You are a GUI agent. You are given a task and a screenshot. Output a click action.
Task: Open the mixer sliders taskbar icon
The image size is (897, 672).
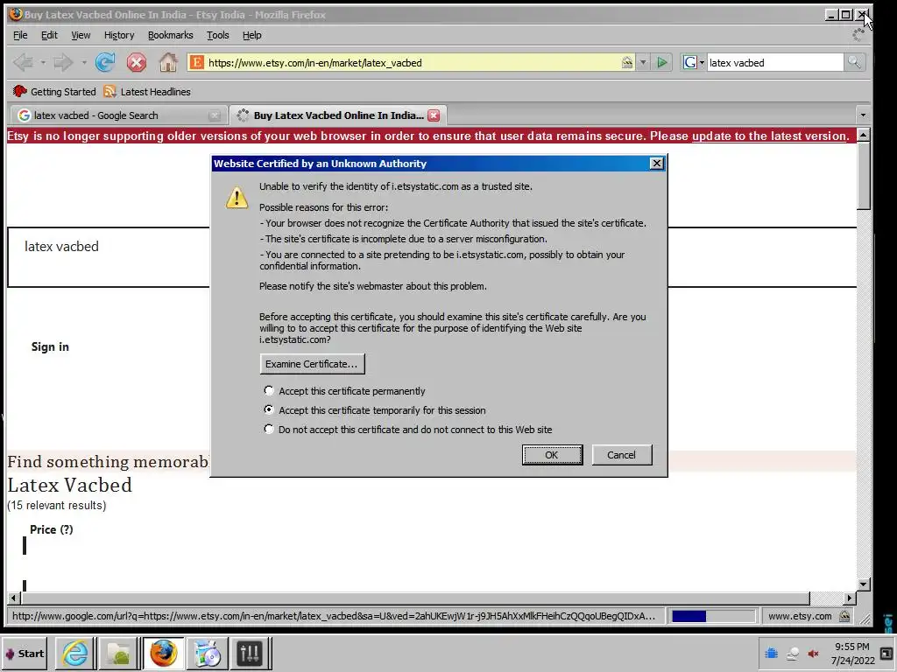tap(250, 653)
